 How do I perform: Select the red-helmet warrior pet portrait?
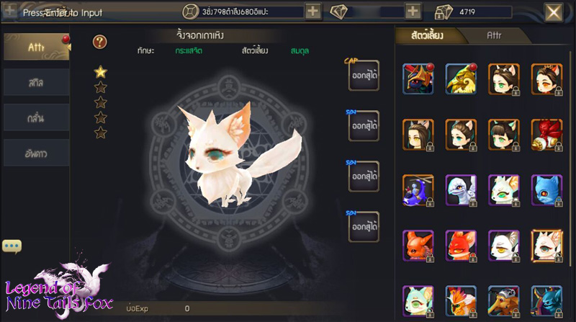418,79
